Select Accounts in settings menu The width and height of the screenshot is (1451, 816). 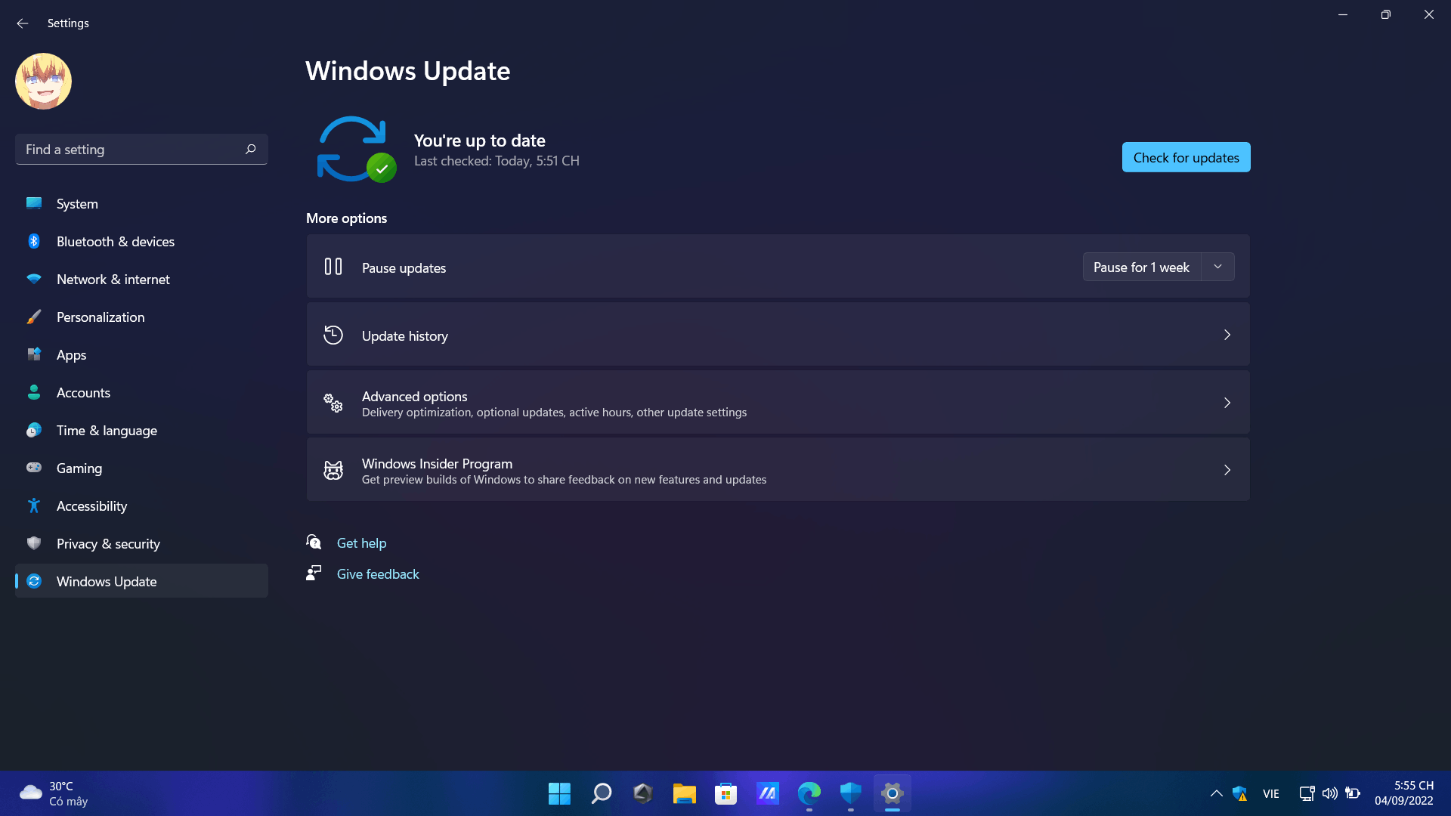pyautogui.click(x=84, y=391)
